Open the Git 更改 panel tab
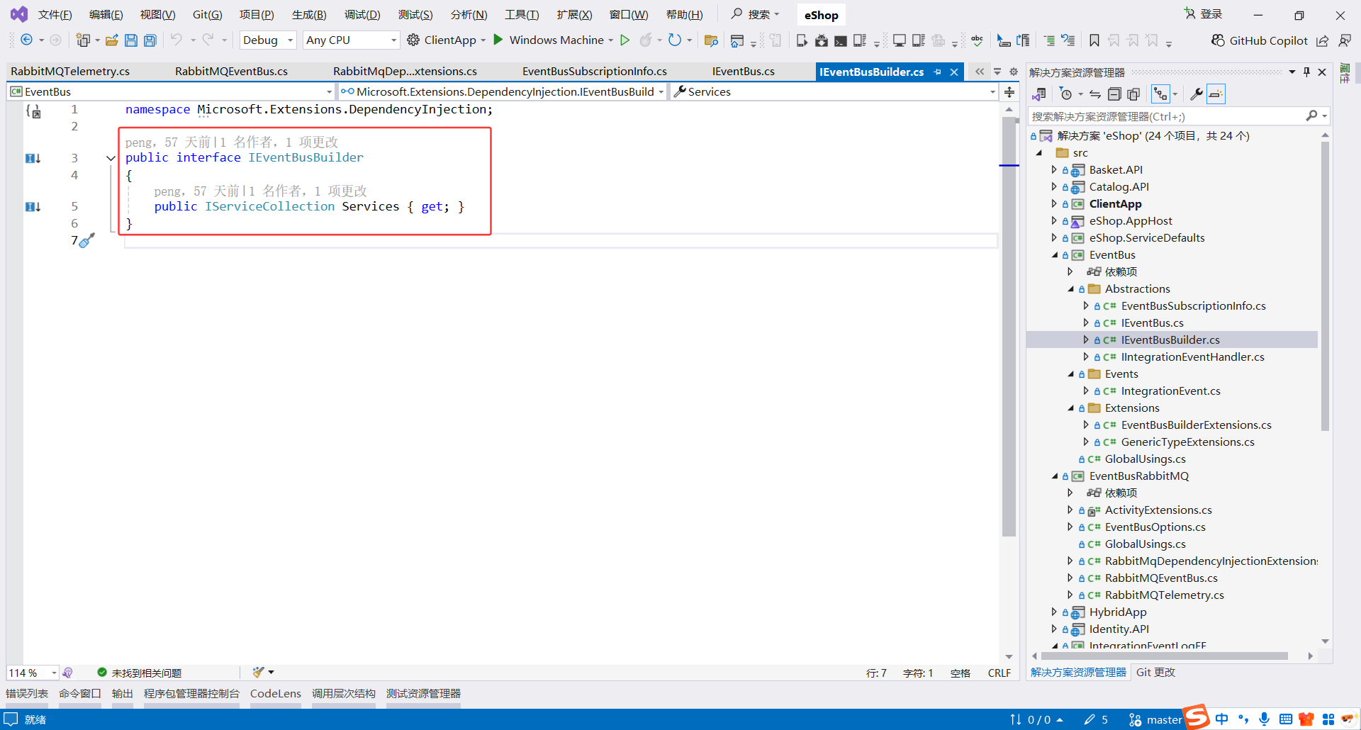The height and width of the screenshot is (730, 1361). [x=1155, y=672]
